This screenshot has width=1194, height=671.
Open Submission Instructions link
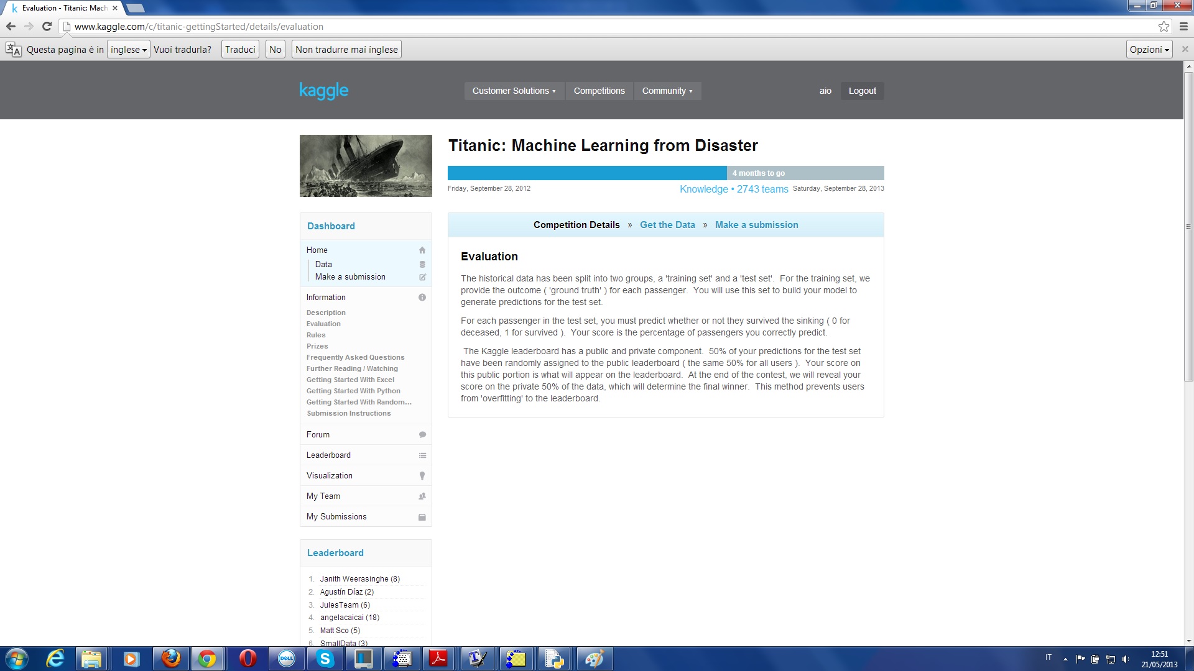pos(349,413)
